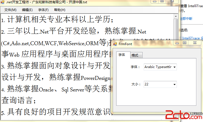This screenshot has height=122, width=203.
Task: Expand the 字体 font name dropdown arrow
Action: click(x=174, y=67)
